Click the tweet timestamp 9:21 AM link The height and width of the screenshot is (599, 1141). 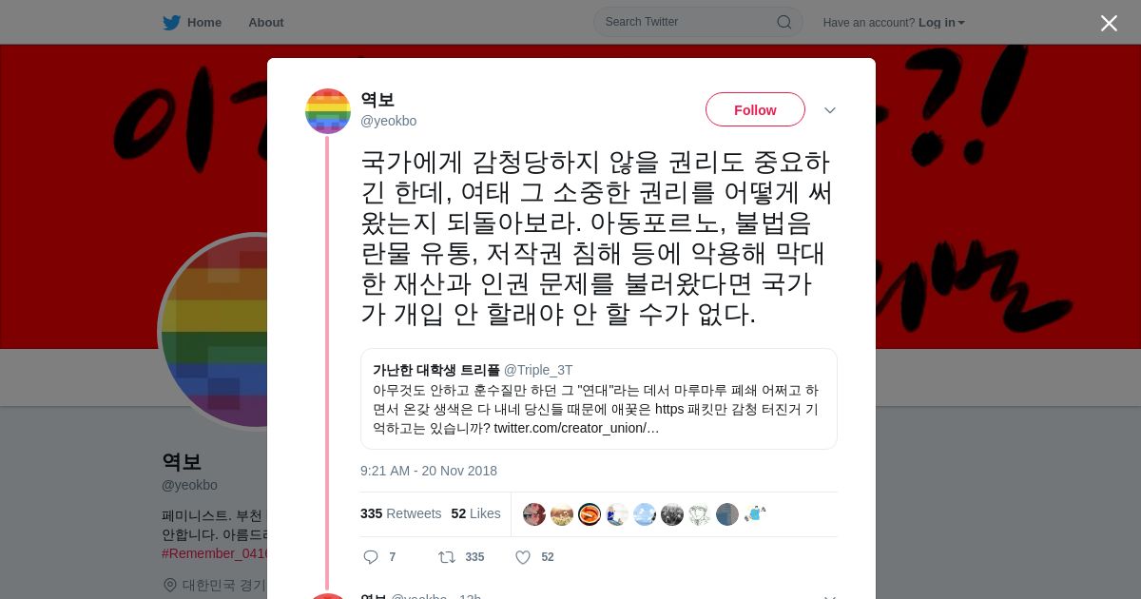click(x=429, y=471)
